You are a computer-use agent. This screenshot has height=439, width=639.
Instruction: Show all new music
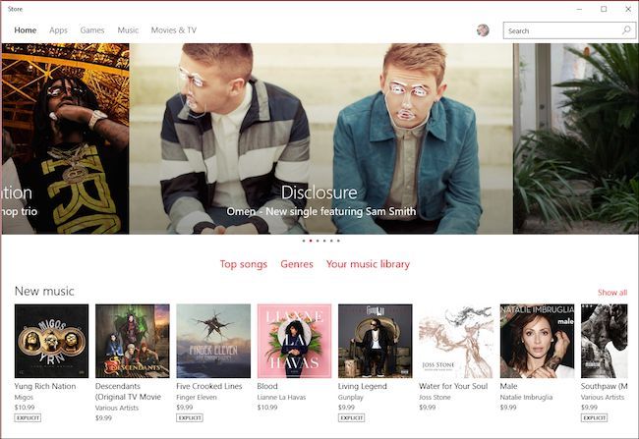612,293
